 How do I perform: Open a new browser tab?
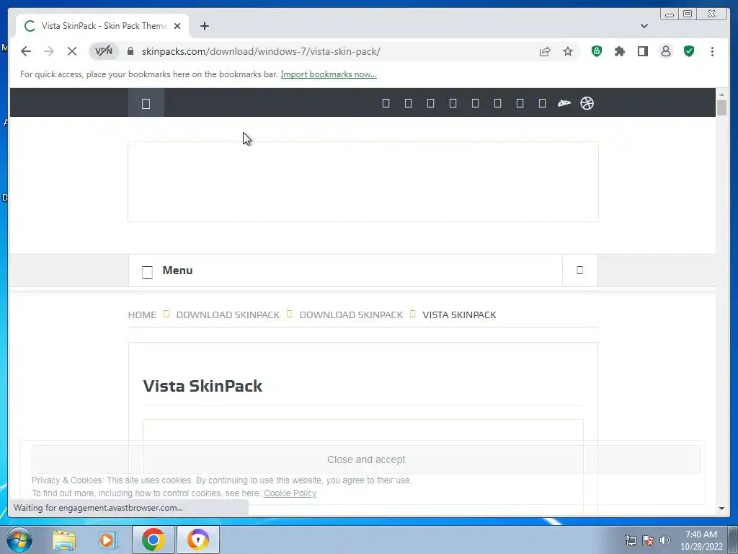[x=204, y=26]
